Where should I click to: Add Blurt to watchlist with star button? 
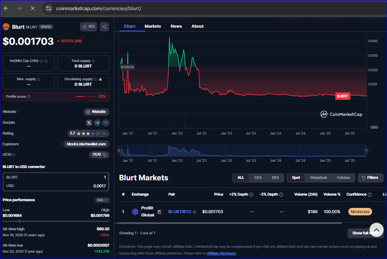pyautogui.click(x=88, y=27)
